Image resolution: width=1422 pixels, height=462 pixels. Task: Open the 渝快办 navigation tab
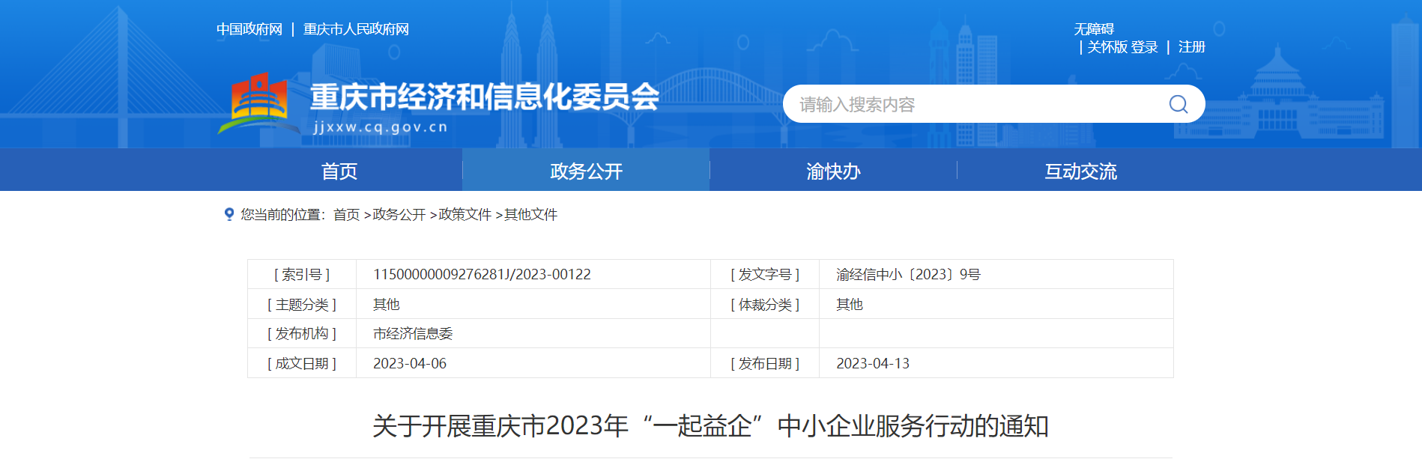[x=833, y=171]
